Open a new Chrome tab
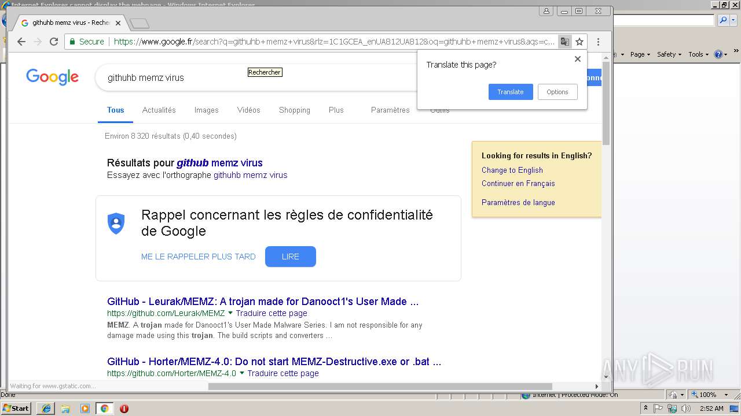This screenshot has height=416, width=741. tap(140, 24)
